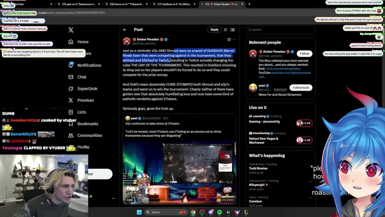Close the FearBuck on X browser tab
385x217 pixels.
(x=195, y=4)
